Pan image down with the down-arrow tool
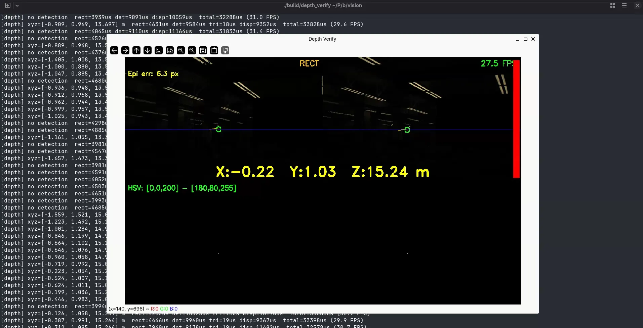 (x=148, y=50)
